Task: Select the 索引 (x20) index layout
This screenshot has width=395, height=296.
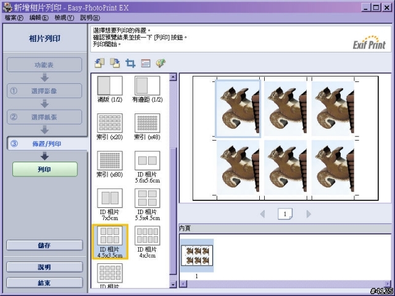Action: (110, 127)
